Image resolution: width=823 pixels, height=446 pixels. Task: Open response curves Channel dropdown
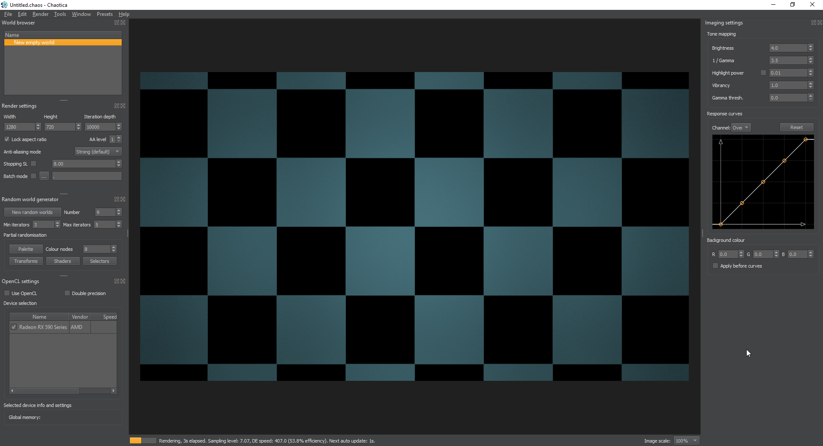point(741,128)
